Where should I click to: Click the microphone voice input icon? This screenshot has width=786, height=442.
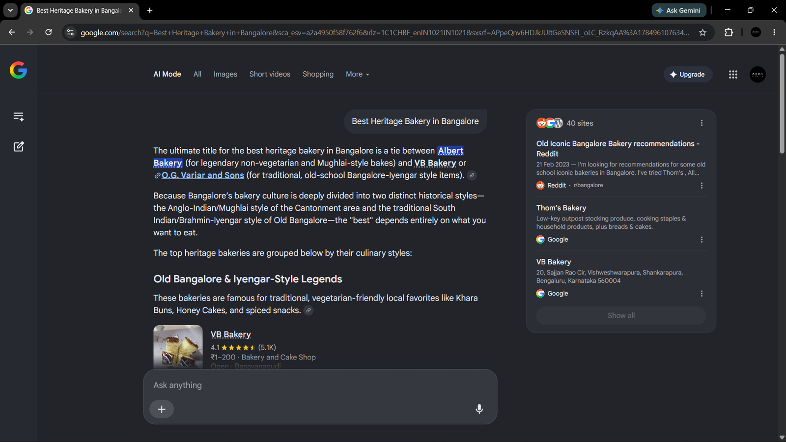(x=479, y=409)
